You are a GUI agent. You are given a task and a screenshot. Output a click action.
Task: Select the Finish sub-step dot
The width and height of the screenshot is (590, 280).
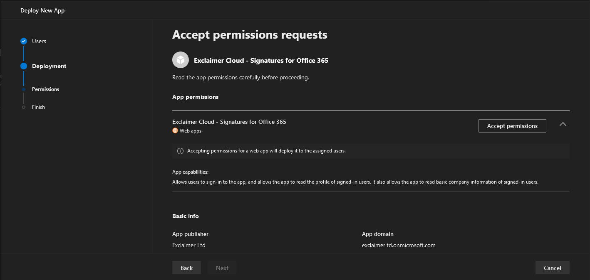coord(24,107)
